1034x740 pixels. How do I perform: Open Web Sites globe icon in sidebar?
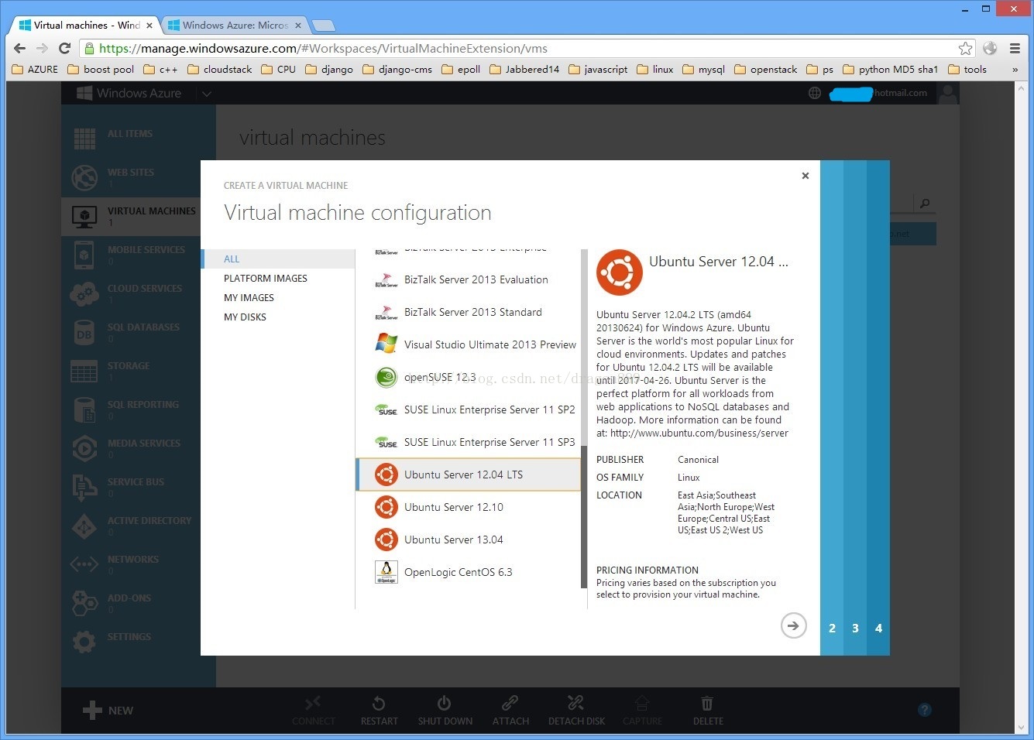pos(84,177)
